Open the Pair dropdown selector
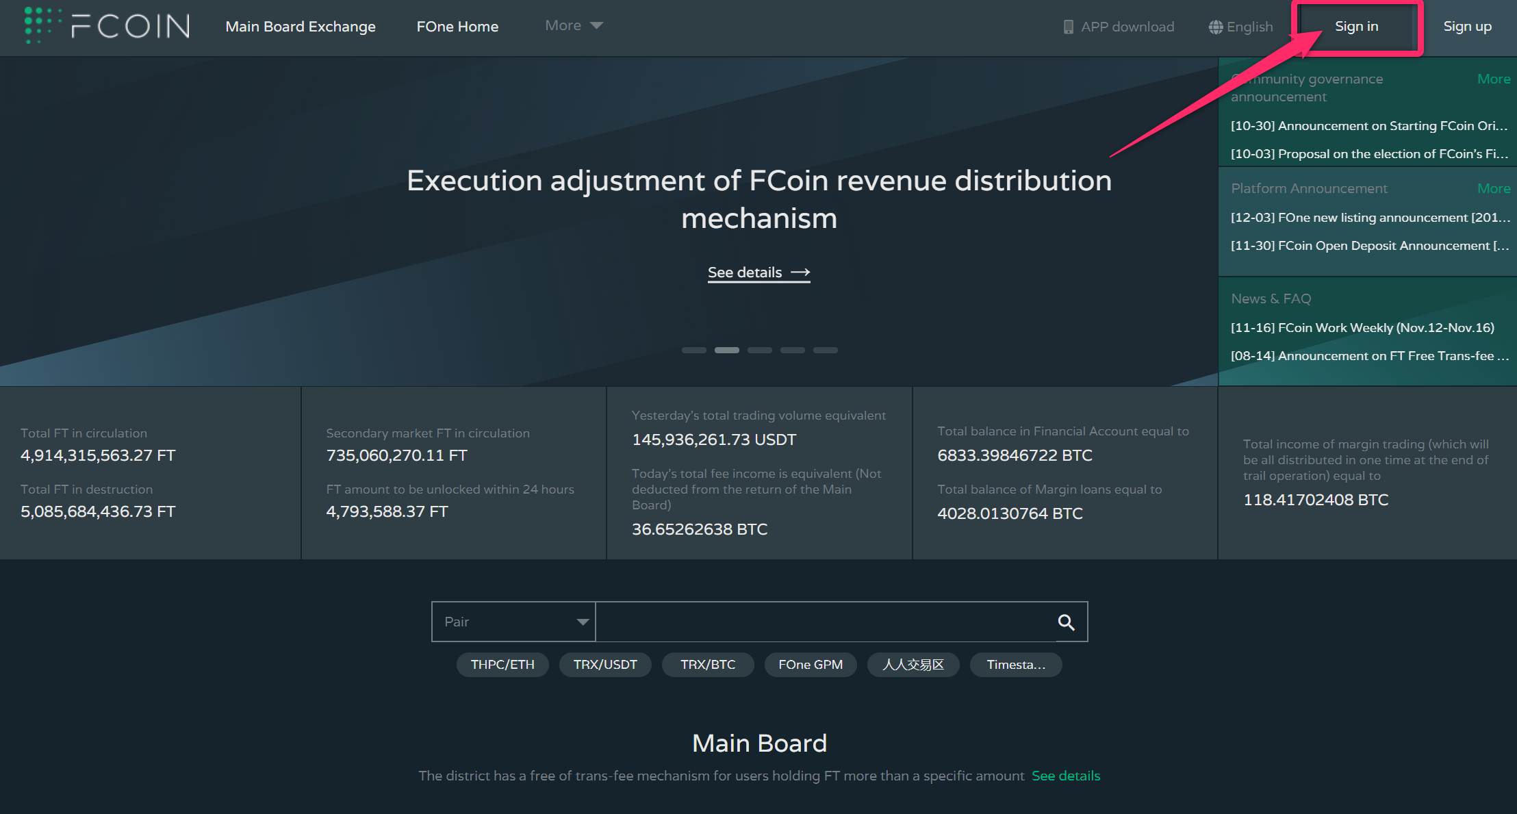Screen dimensions: 1517x814 coord(513,622)
